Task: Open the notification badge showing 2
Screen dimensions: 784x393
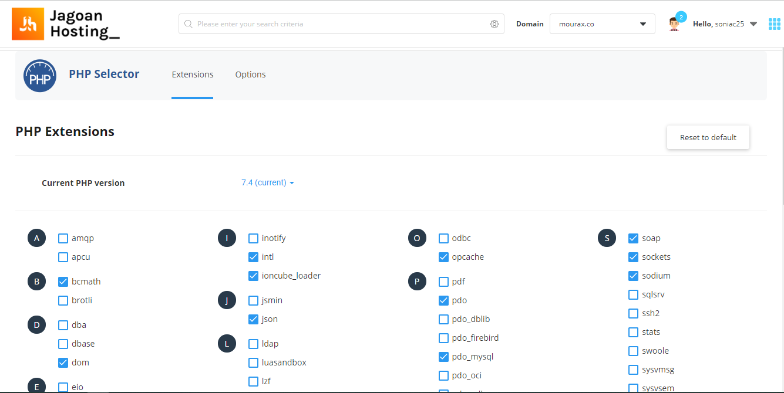Action: coord(681,17)
